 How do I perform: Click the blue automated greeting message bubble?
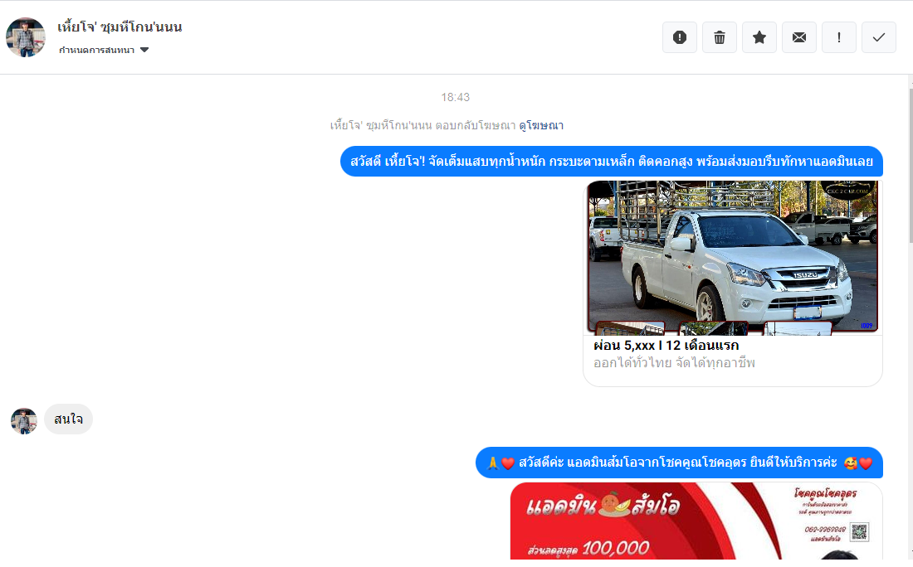(612, 162)
